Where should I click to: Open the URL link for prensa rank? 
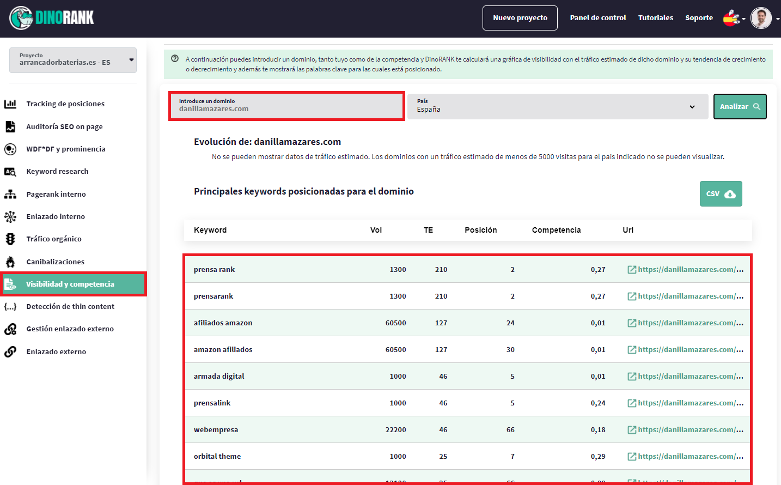(x=691, y=270)
